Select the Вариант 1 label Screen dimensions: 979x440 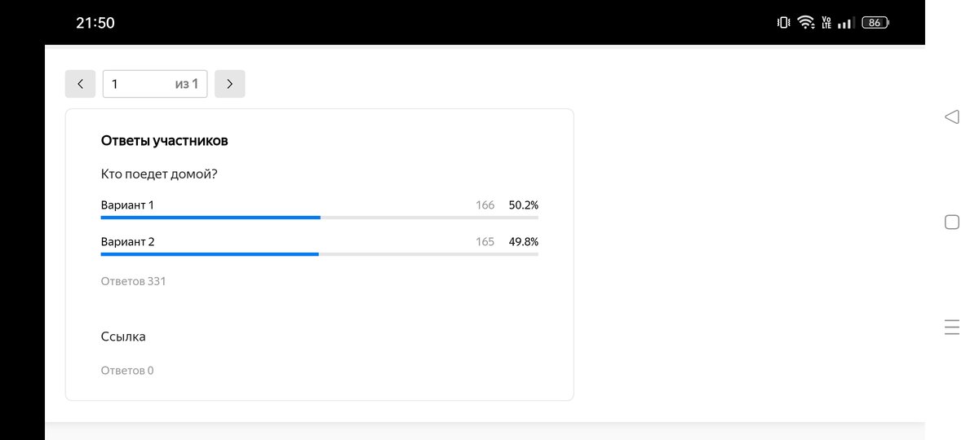point(127,205)
